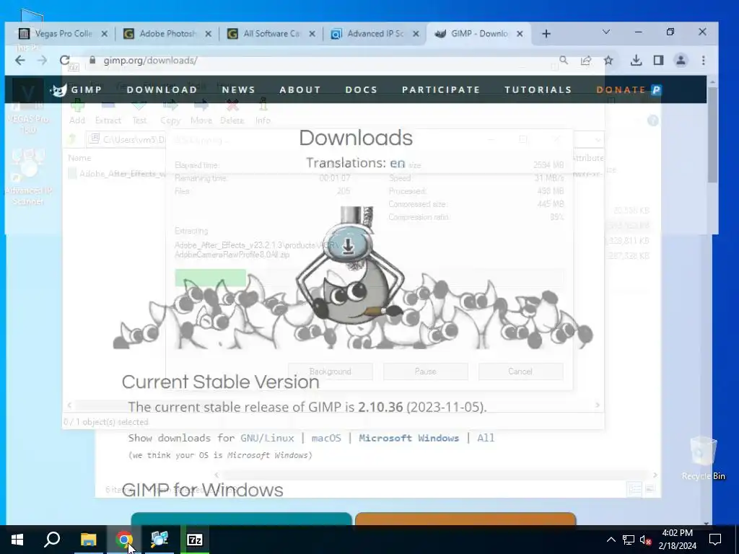Open TUTORIALS in GIMP navigation
Viewport: 739px width, 554px height.
pyautogui.click(x=538, y=89)
